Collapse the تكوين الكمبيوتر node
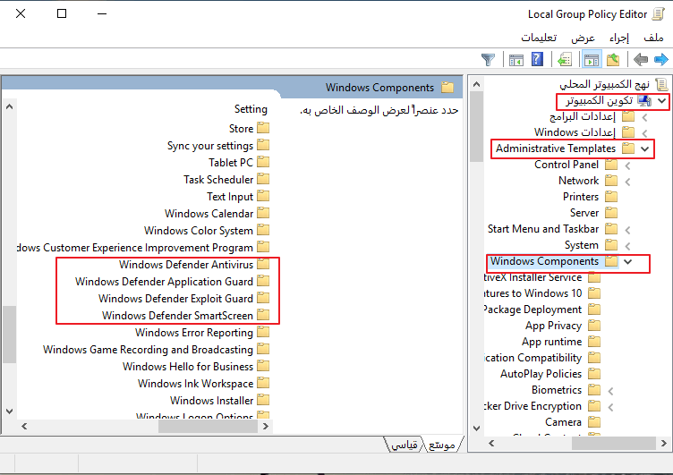The image size is (673, 475). coord(662,101)
